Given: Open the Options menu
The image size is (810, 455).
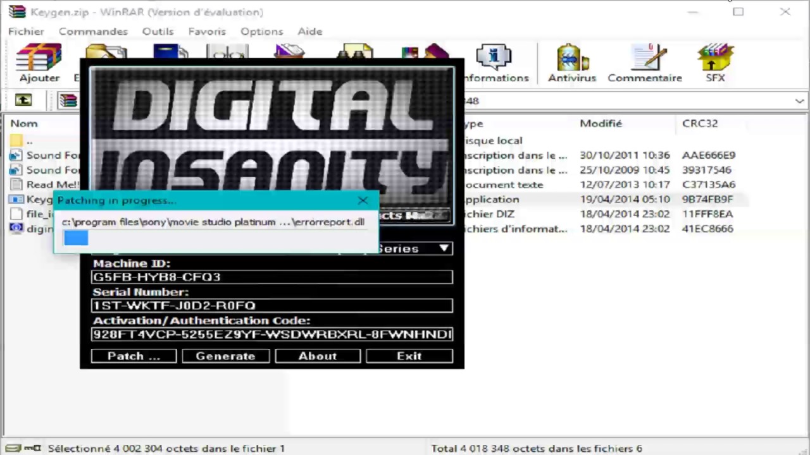Looking at the screenshot, I should [261, 31].
